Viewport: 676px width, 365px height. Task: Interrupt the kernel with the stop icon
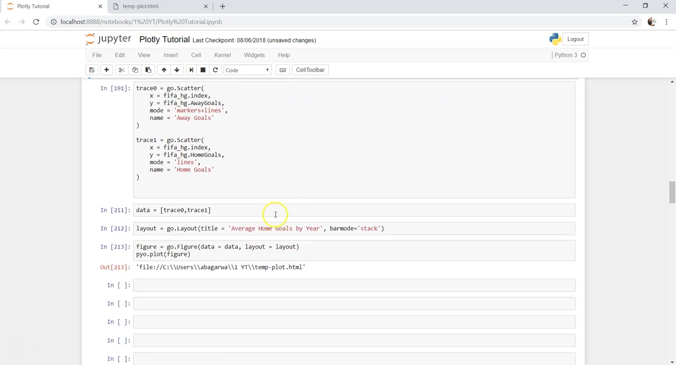coord(203,70)
